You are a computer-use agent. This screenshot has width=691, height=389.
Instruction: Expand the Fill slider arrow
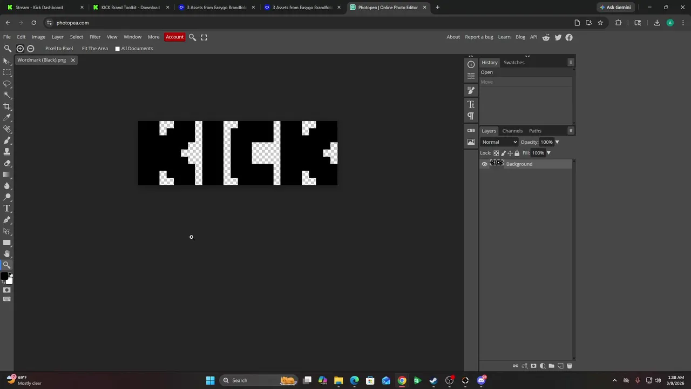548,153
